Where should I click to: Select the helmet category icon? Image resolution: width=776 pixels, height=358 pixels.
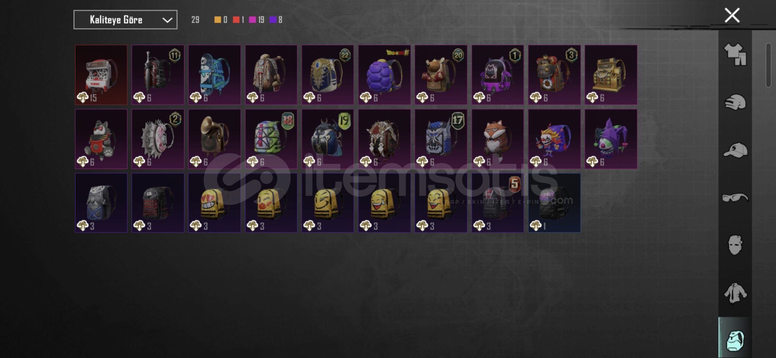click(735, 102)
